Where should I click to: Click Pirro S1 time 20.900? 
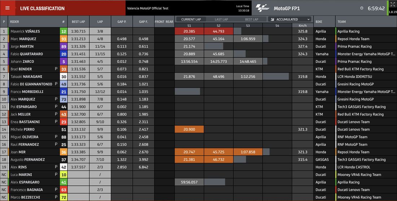pyautogui.click(x=189, y=129)
